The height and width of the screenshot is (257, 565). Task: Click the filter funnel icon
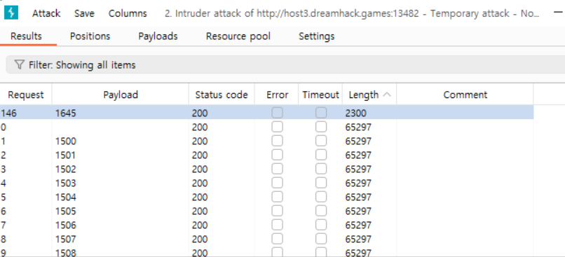tap(19, 65)
